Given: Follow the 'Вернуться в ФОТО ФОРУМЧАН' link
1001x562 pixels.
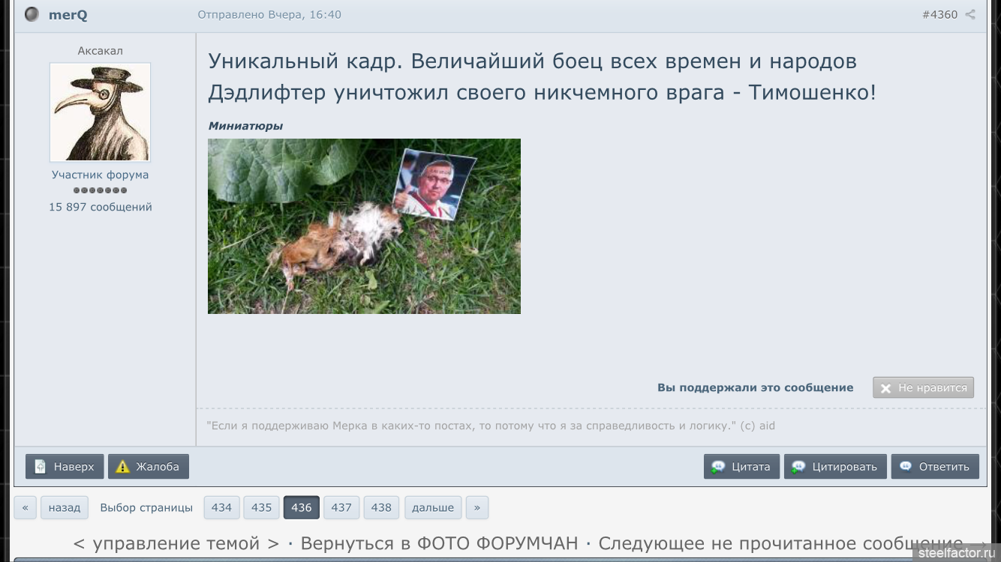Looking at the screenshot, I should [439, 543].
